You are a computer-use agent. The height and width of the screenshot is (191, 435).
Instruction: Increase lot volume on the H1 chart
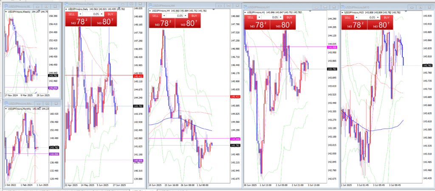[x=280, y=17]
